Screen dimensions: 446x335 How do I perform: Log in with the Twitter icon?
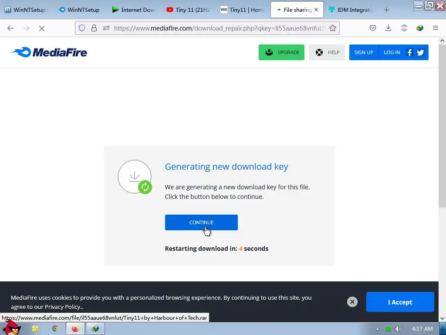pyautogui.click(x=420, y=52)
